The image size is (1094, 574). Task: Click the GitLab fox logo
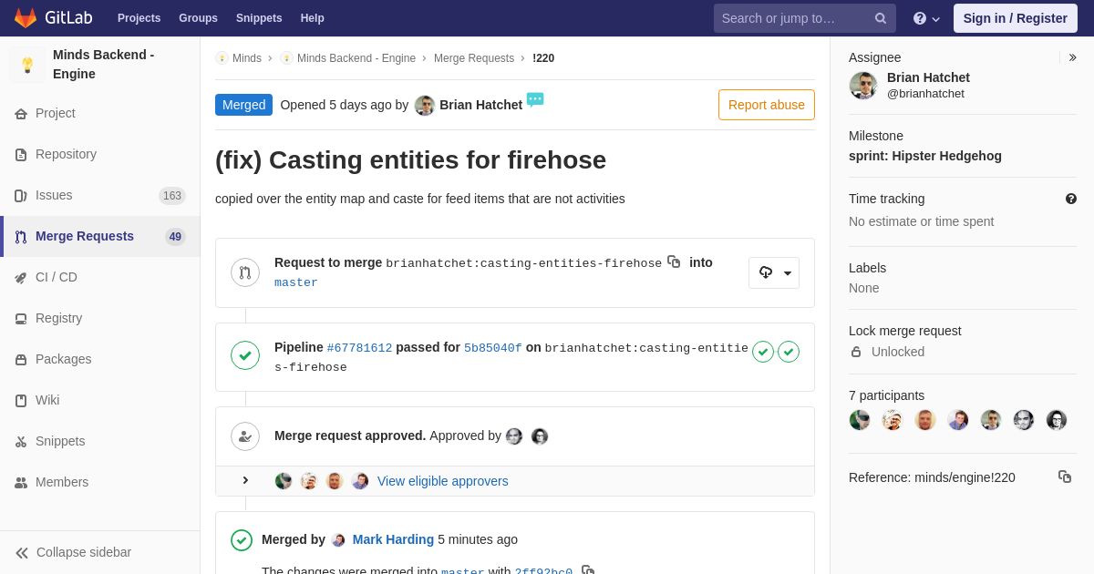26,18
